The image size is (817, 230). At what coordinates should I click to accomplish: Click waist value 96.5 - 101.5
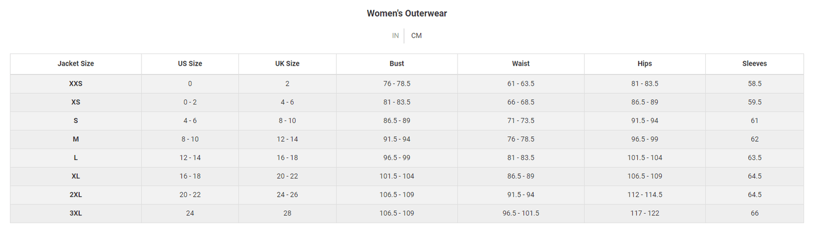[x=521, y=213]
